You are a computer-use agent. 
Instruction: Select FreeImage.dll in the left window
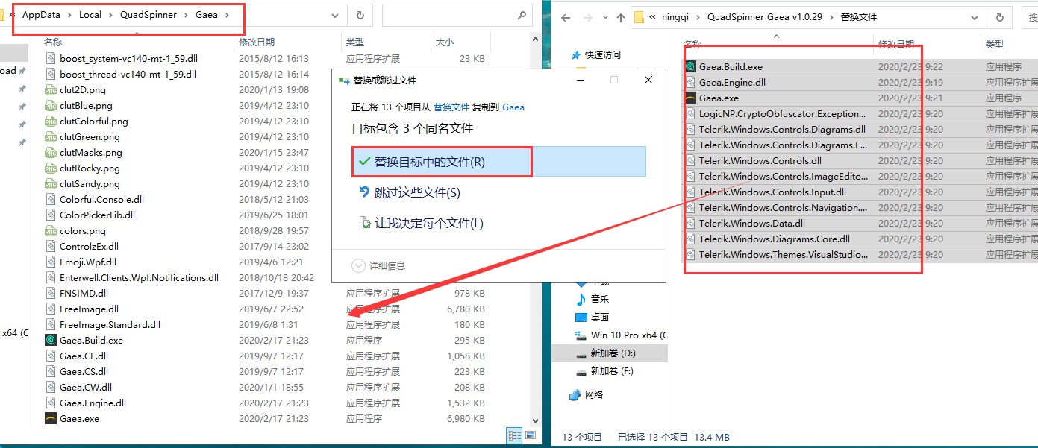coord(89,309)
